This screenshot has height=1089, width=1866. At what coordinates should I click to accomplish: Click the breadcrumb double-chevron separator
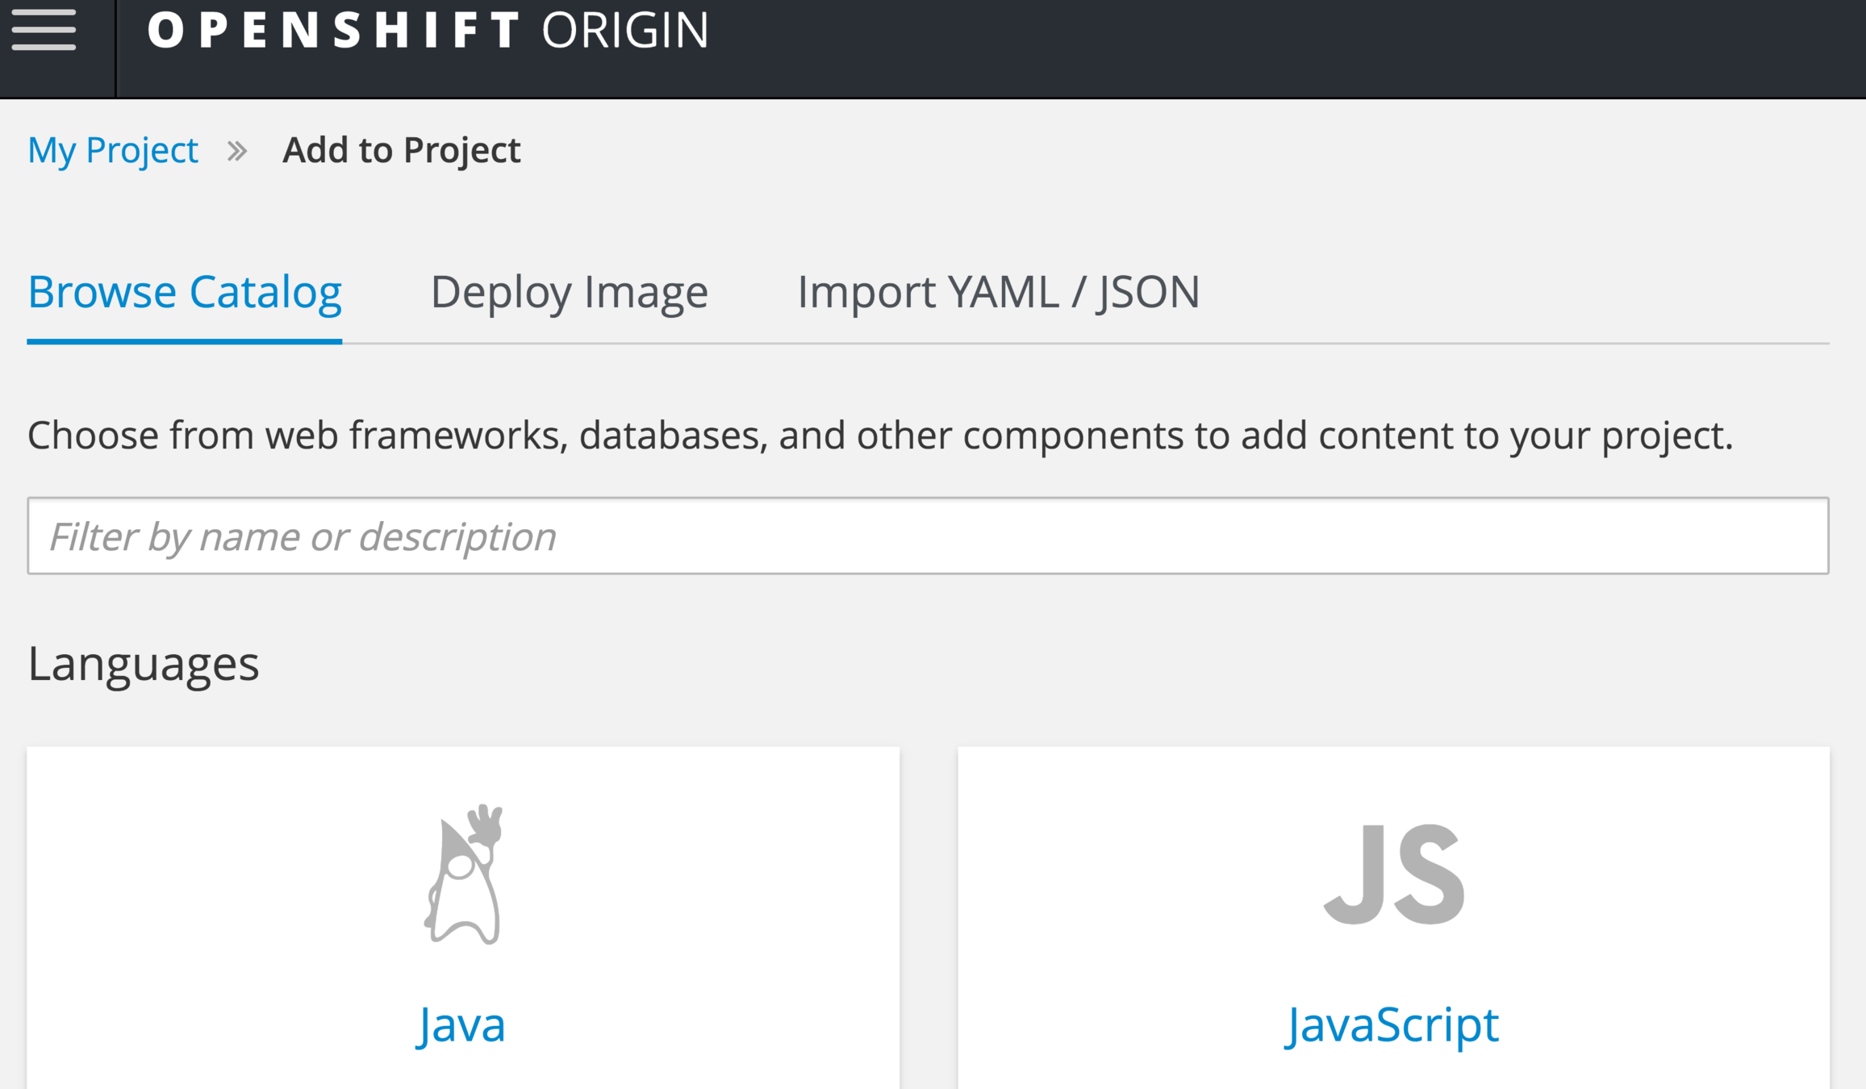[236, 151]
